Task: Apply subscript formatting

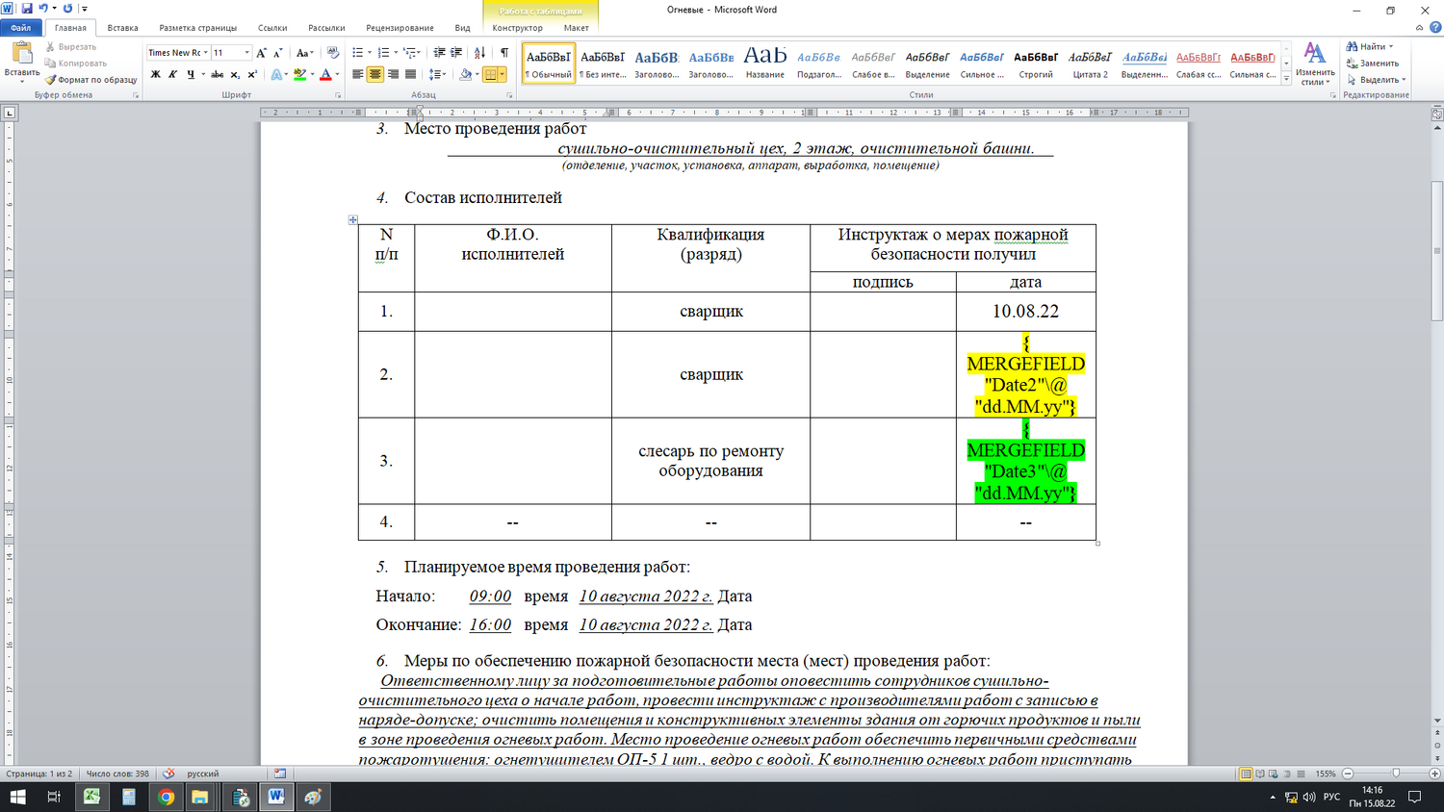Action: point(235,74)
